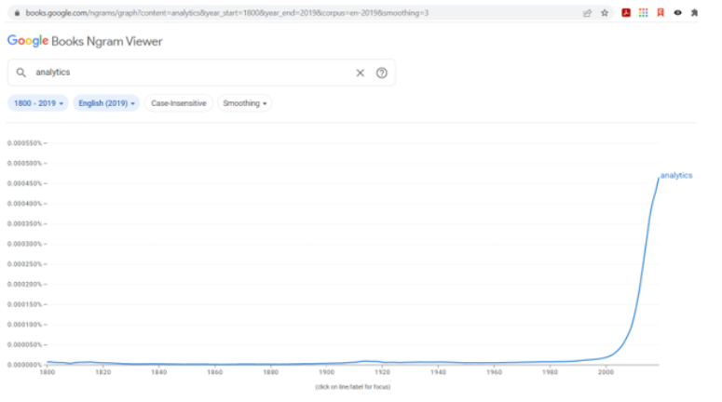Open the English (2019) corpus dropdown
This screenshot has width=722, height=402.
coord(106,103)
